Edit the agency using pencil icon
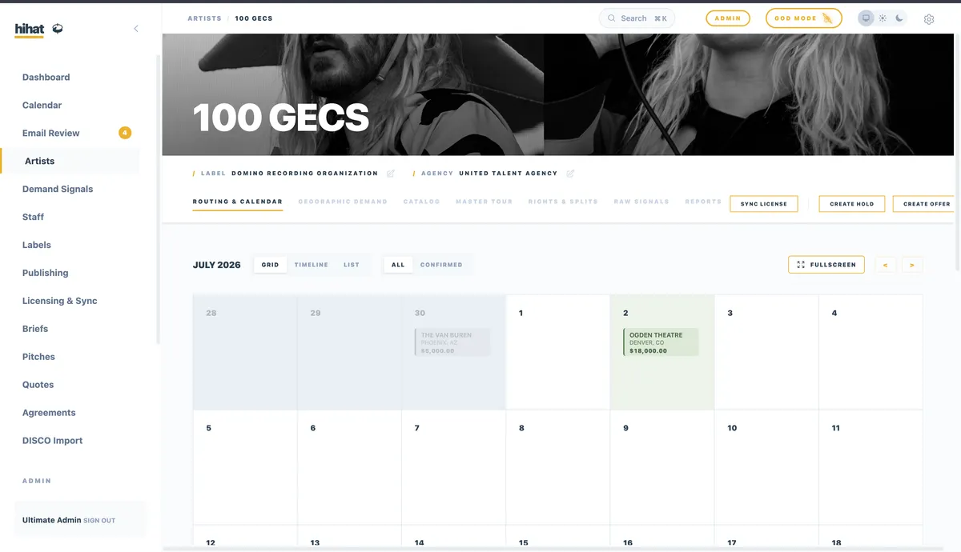This screenshot has height=552, width=961. pos(570,174)
